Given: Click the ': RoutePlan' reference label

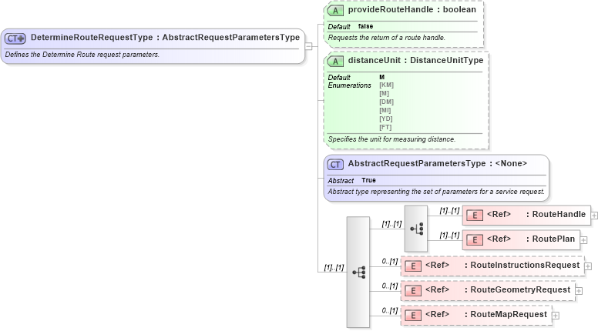Looking at the screenshot, I should point(550,239).
